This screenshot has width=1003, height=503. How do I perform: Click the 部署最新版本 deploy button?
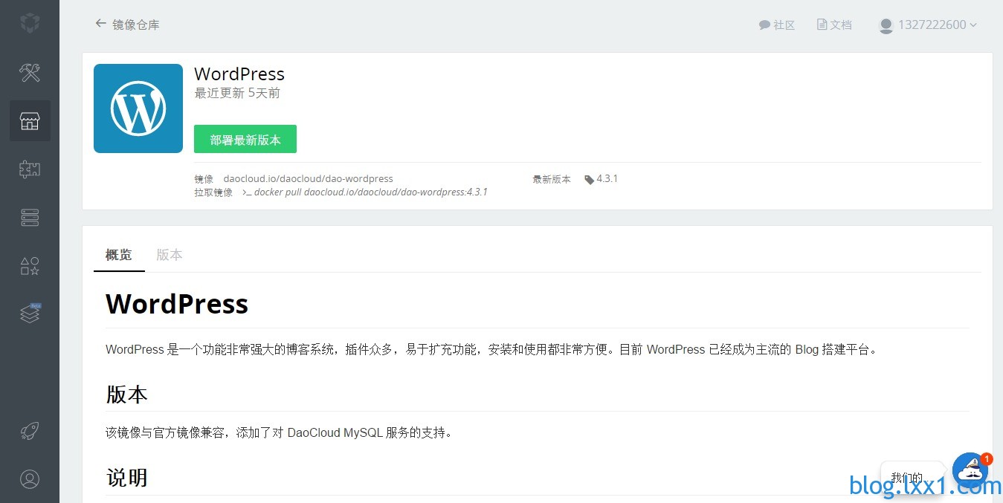[x=245, y=139]
